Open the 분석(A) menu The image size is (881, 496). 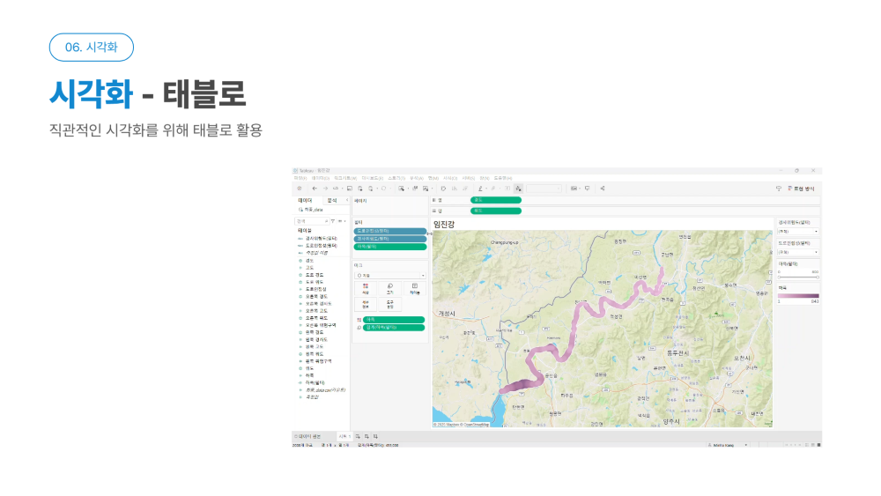click(417, 178)
